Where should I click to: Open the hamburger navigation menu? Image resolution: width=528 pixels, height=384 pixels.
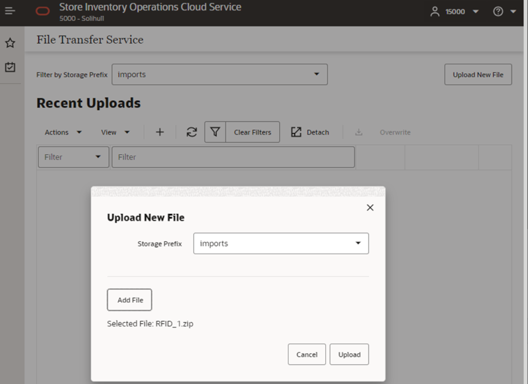click(10, 11)
